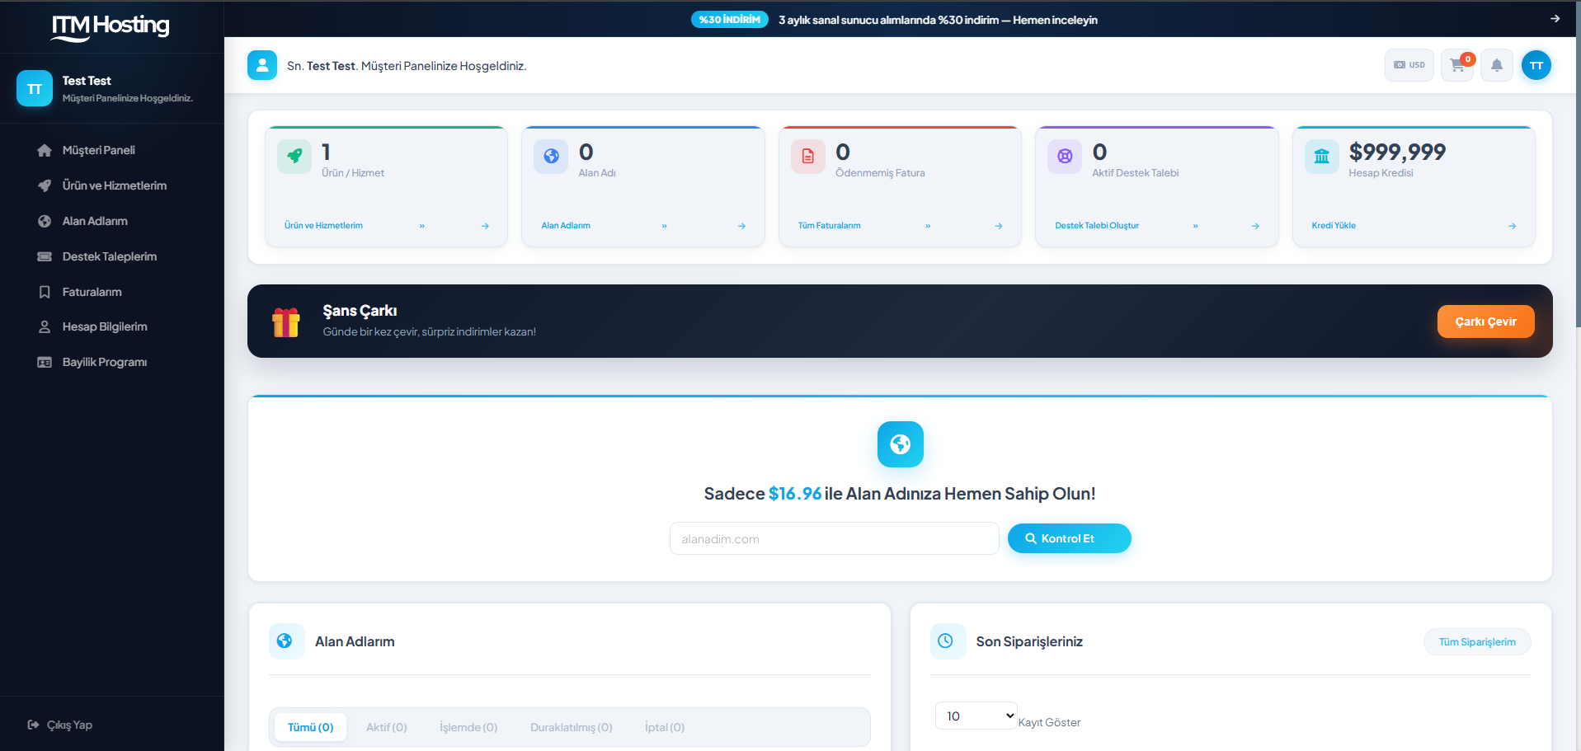The image size is (1581, 751).
Task: Open the USD currency selector
Action: (x=1409, y=65)
